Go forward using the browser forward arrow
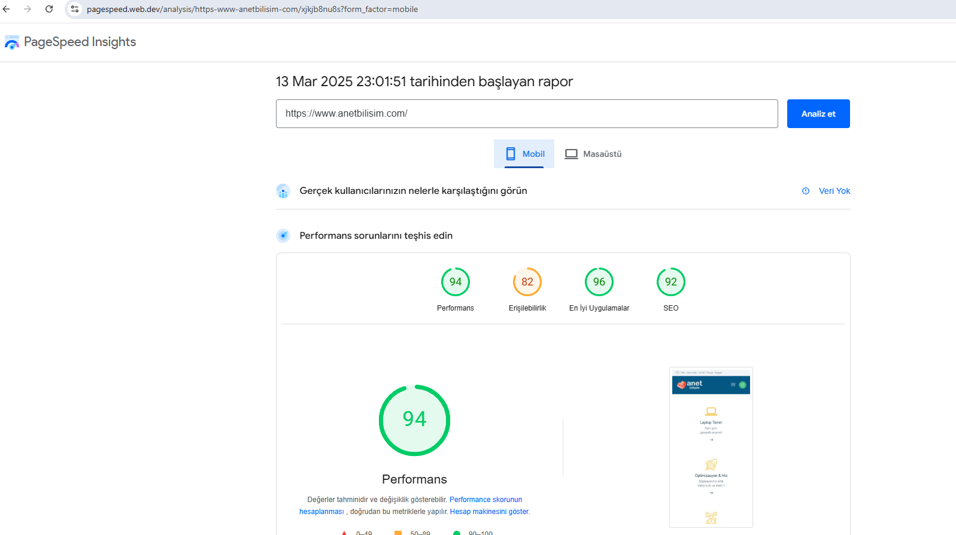The height and width of the screenshot is (535, 956). [x=28, y=9]
